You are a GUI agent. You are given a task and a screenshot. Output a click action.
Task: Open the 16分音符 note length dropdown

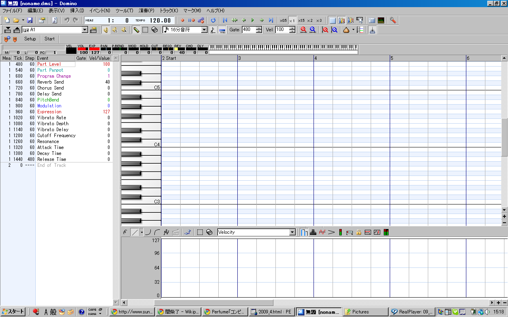(204, 30)
